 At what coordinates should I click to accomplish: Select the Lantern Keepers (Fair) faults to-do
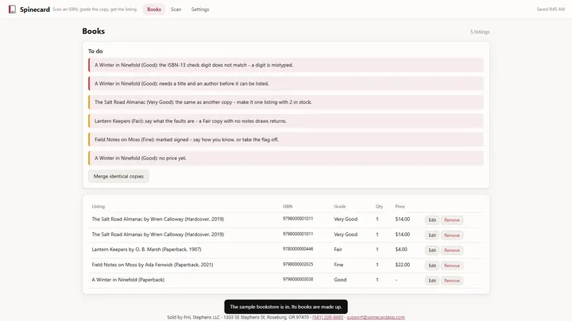point(286,120)
